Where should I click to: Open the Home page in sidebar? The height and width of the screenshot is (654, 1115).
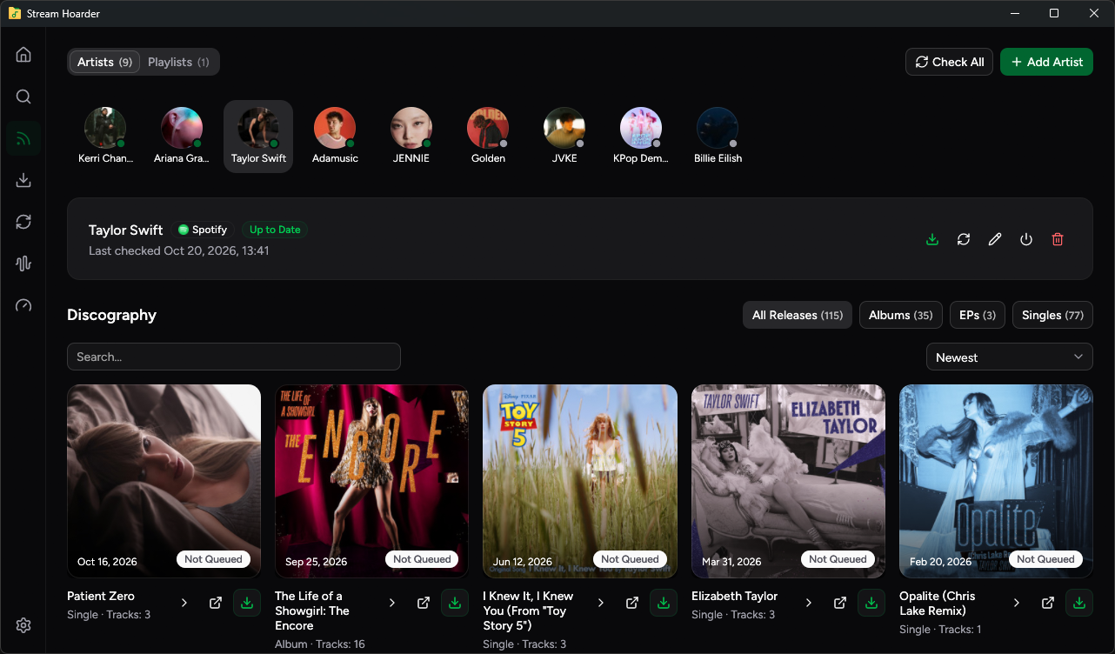click(23, 55)
